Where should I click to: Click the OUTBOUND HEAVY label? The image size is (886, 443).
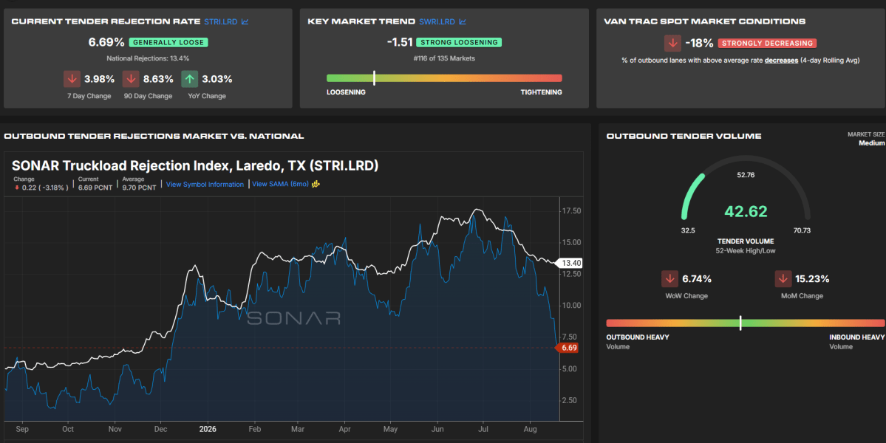[x=638, y=337]
